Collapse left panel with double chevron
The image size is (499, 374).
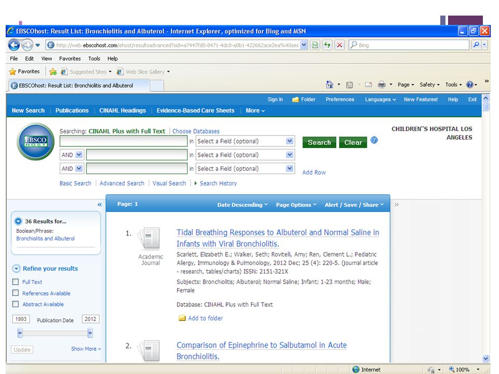click(100, 205)
